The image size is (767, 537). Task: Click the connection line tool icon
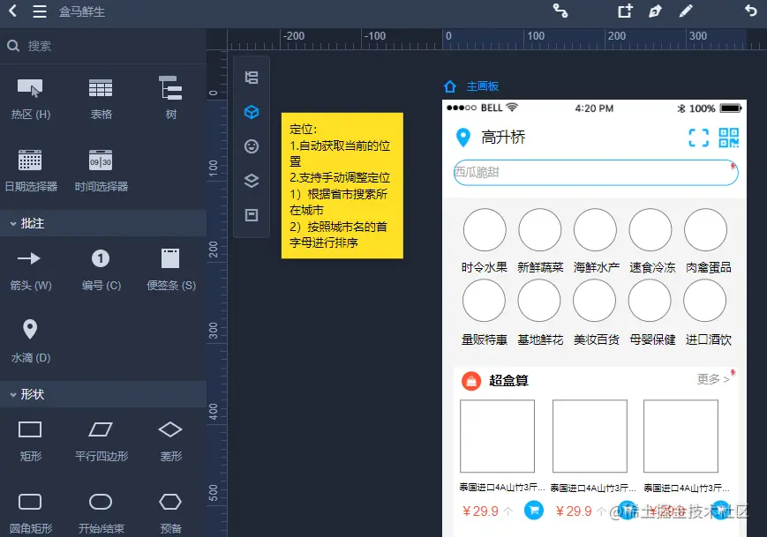[x=560, y=11]
